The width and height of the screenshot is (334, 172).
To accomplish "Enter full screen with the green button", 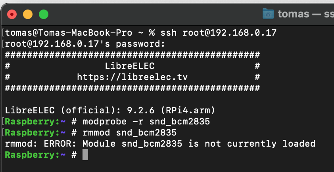I will [x=44, y=15].
